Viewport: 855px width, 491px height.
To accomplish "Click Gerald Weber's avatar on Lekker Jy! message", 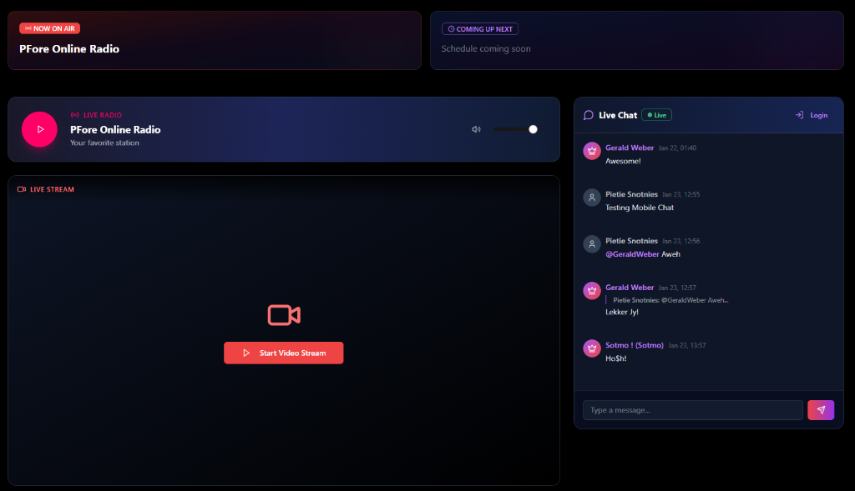I will point(592,291).
